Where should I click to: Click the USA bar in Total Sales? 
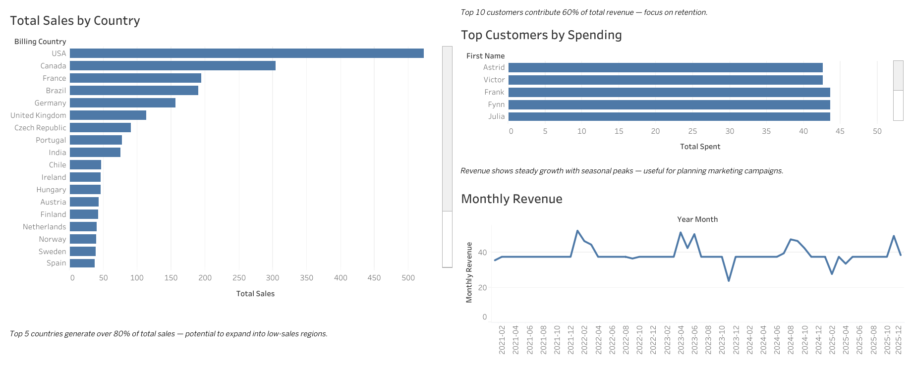246,53
